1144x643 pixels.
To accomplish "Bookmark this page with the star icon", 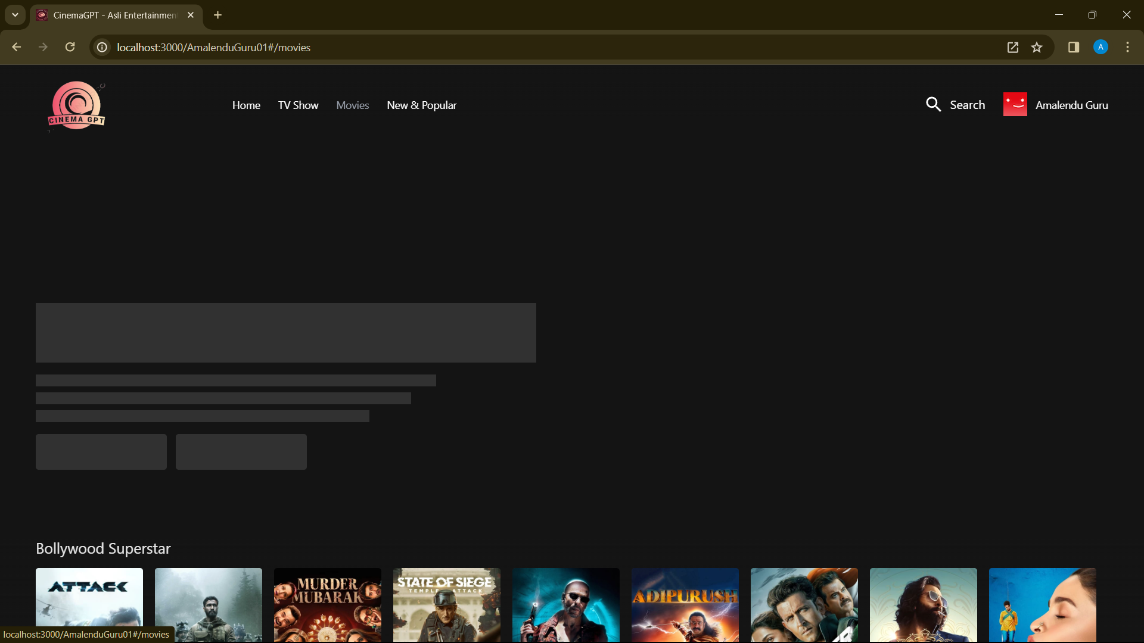I will point(1037,47).
